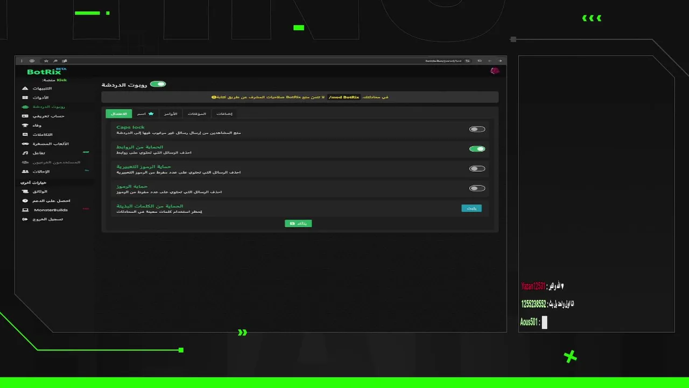Click the yellow info icon in the banner

pyautogui.click(x=214, y=98)
